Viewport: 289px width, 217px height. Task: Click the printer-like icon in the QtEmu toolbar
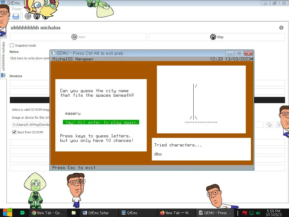(16, 16)
